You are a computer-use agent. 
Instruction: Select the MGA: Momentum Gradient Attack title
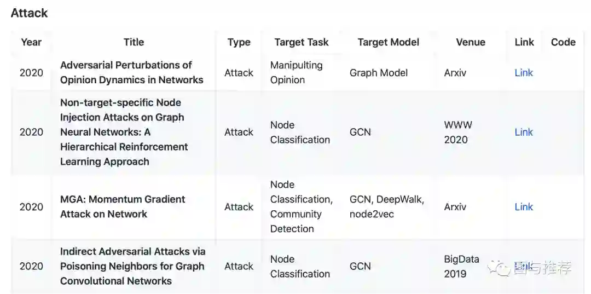[123, 207]
